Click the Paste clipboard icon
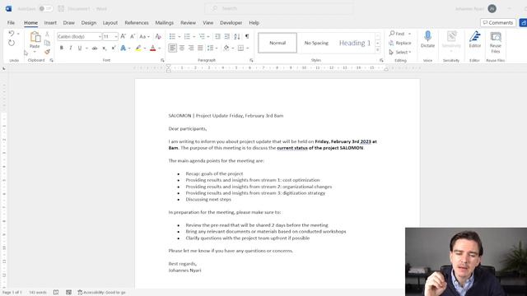 pyautogui.click(x=35, y=37)
